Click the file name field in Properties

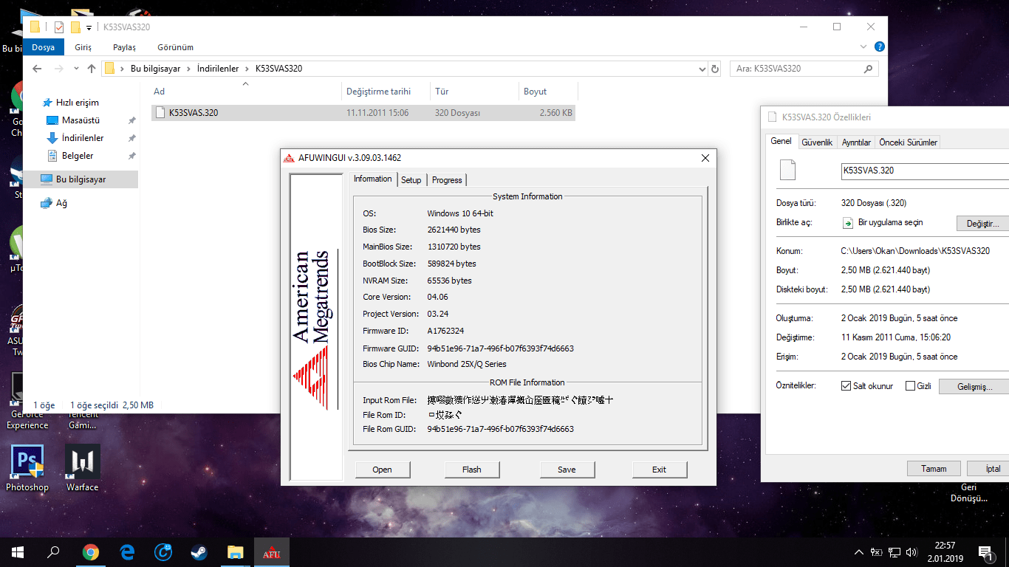[x=925, y=171]
